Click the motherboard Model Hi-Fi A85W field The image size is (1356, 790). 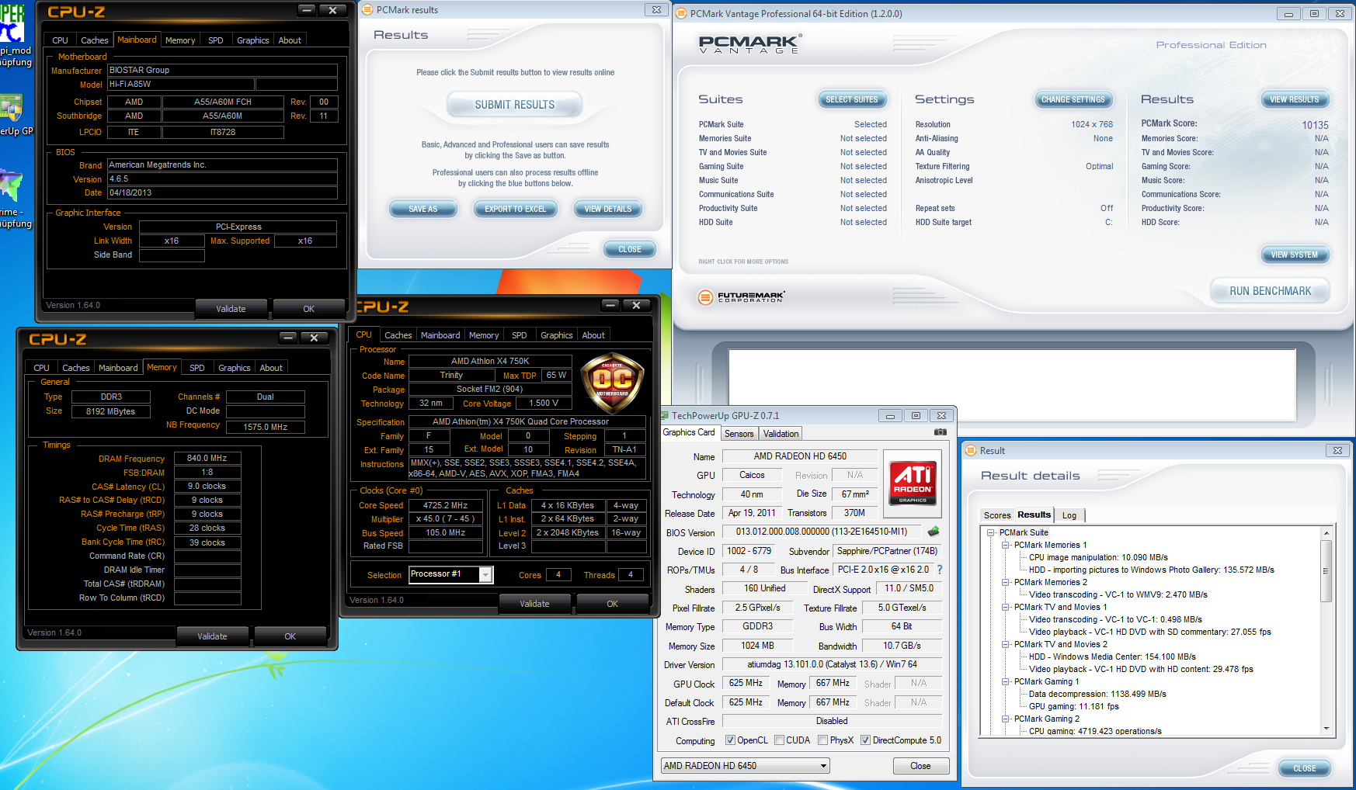(x=180, y=84)
